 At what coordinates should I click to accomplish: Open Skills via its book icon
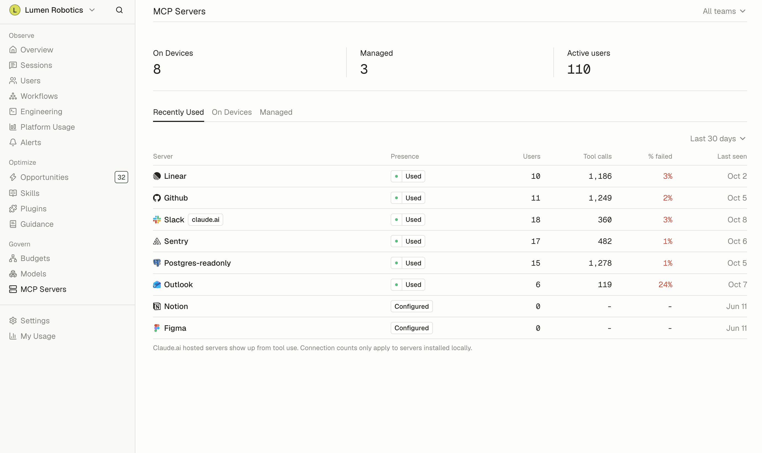13,193
